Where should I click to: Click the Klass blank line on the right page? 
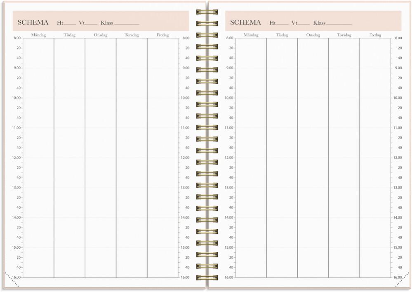pos(339,24)
